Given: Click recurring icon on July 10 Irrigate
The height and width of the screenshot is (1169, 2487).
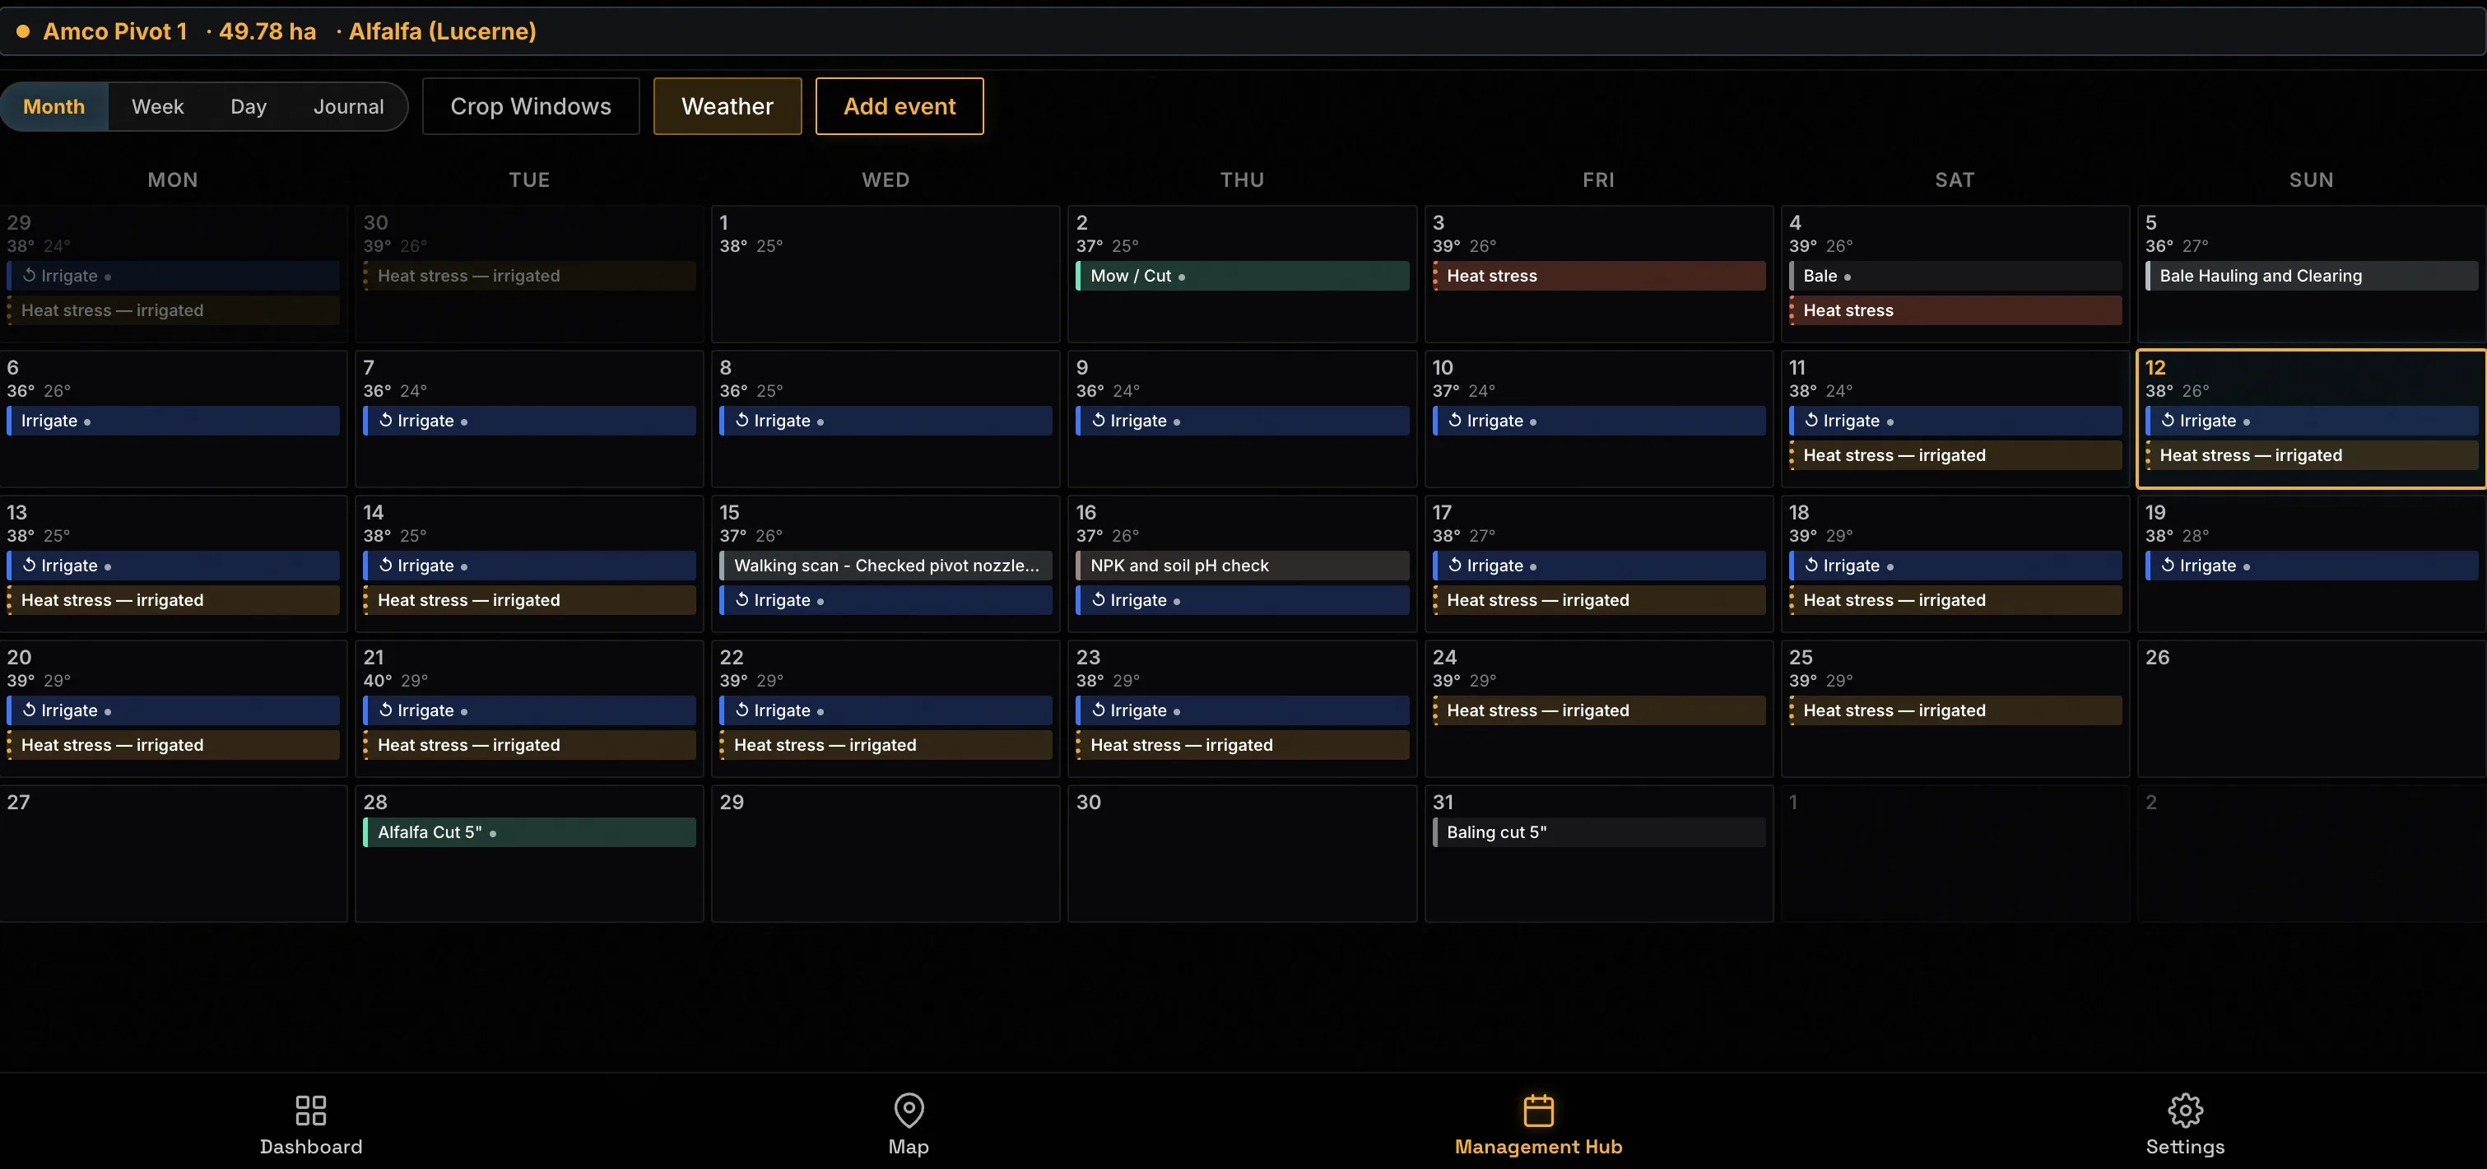Looking at the screenshot, I should click(x=1454, y=420).
